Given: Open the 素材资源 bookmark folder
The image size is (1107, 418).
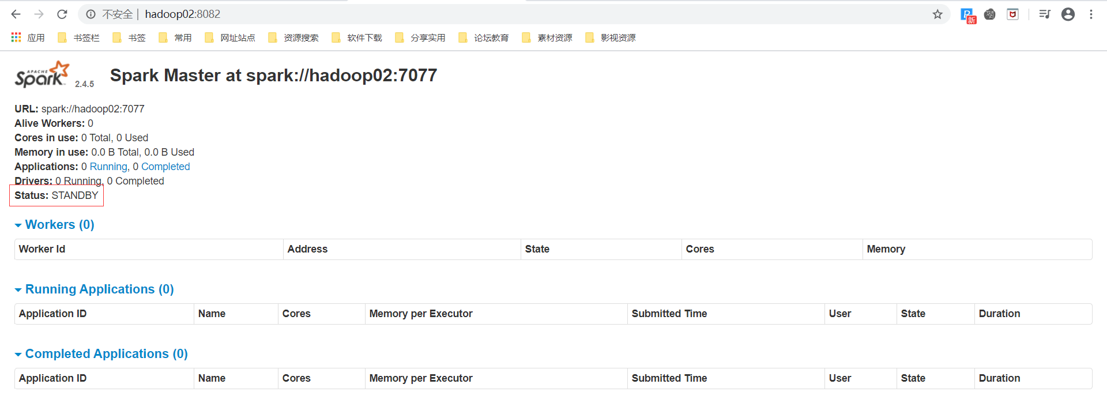Looking at the screenshot, I should point(547,37).
